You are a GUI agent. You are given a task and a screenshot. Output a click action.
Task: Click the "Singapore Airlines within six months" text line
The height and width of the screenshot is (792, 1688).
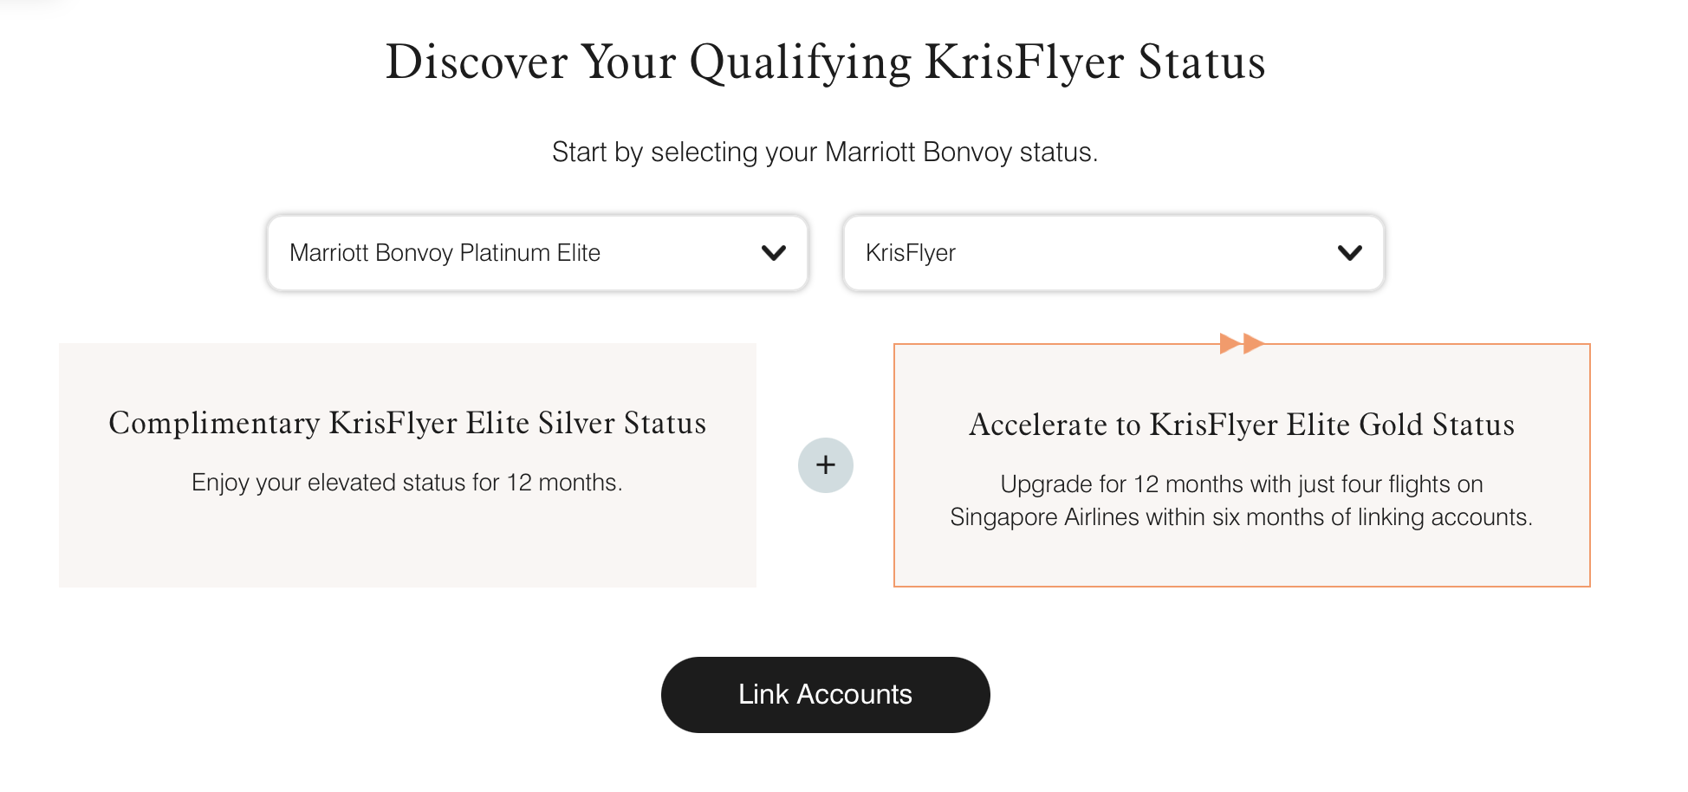[x=1241, y=517]
